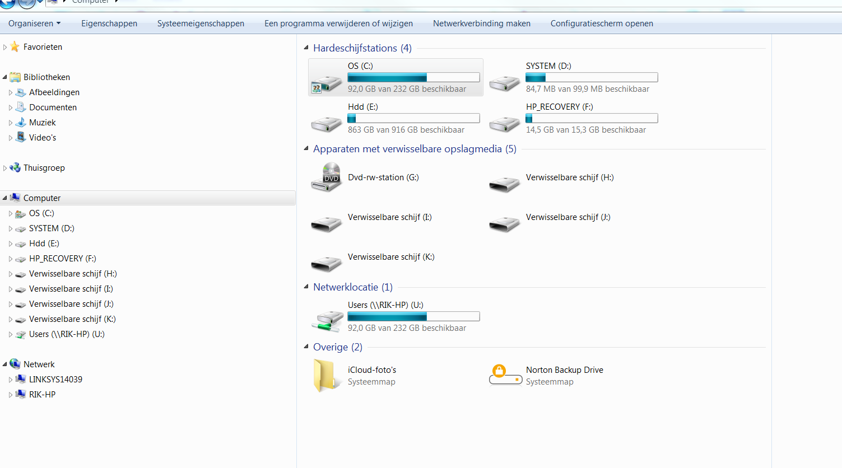This screenshot has width=842, height=468.
Task: Click Een programma verwijderen of wijzigen
Action: tap(338, 24)
